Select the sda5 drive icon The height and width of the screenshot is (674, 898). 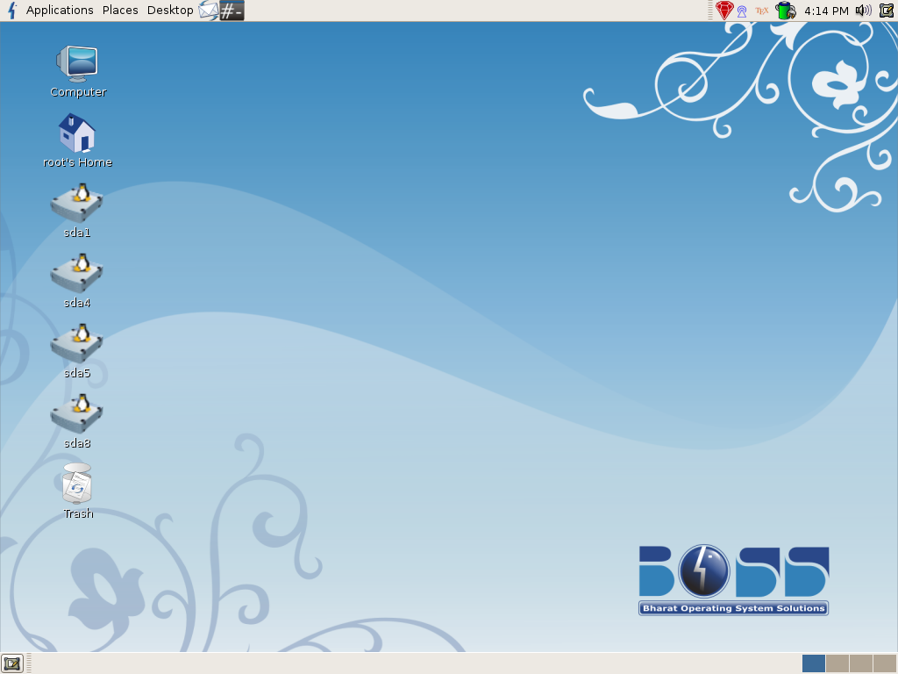click(x=77, y=345)
